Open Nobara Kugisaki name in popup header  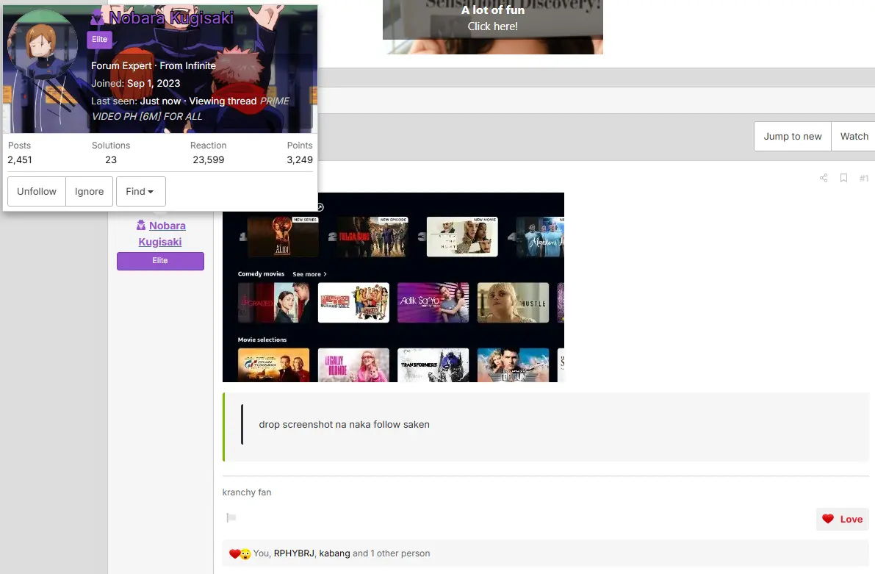170,18
